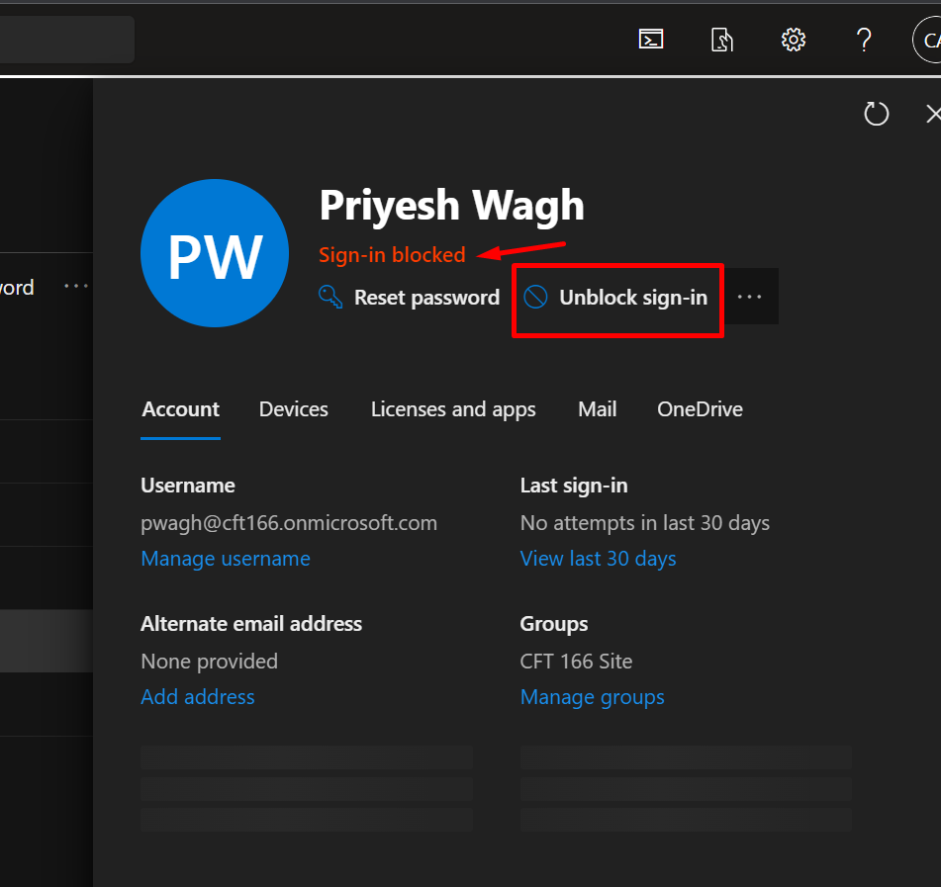Viewport: 941px width, 887px height.
Task: Click the feedback icon in the header
Action: 721,40
